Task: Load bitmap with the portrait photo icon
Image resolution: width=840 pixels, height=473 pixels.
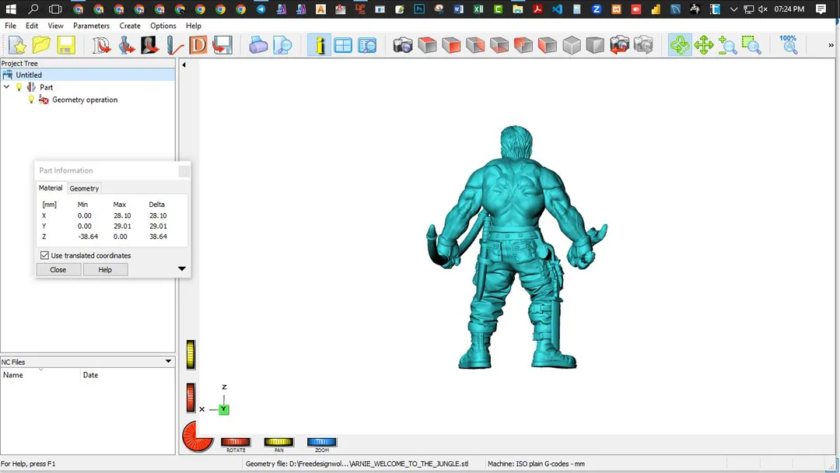Action: coord(150,46)
